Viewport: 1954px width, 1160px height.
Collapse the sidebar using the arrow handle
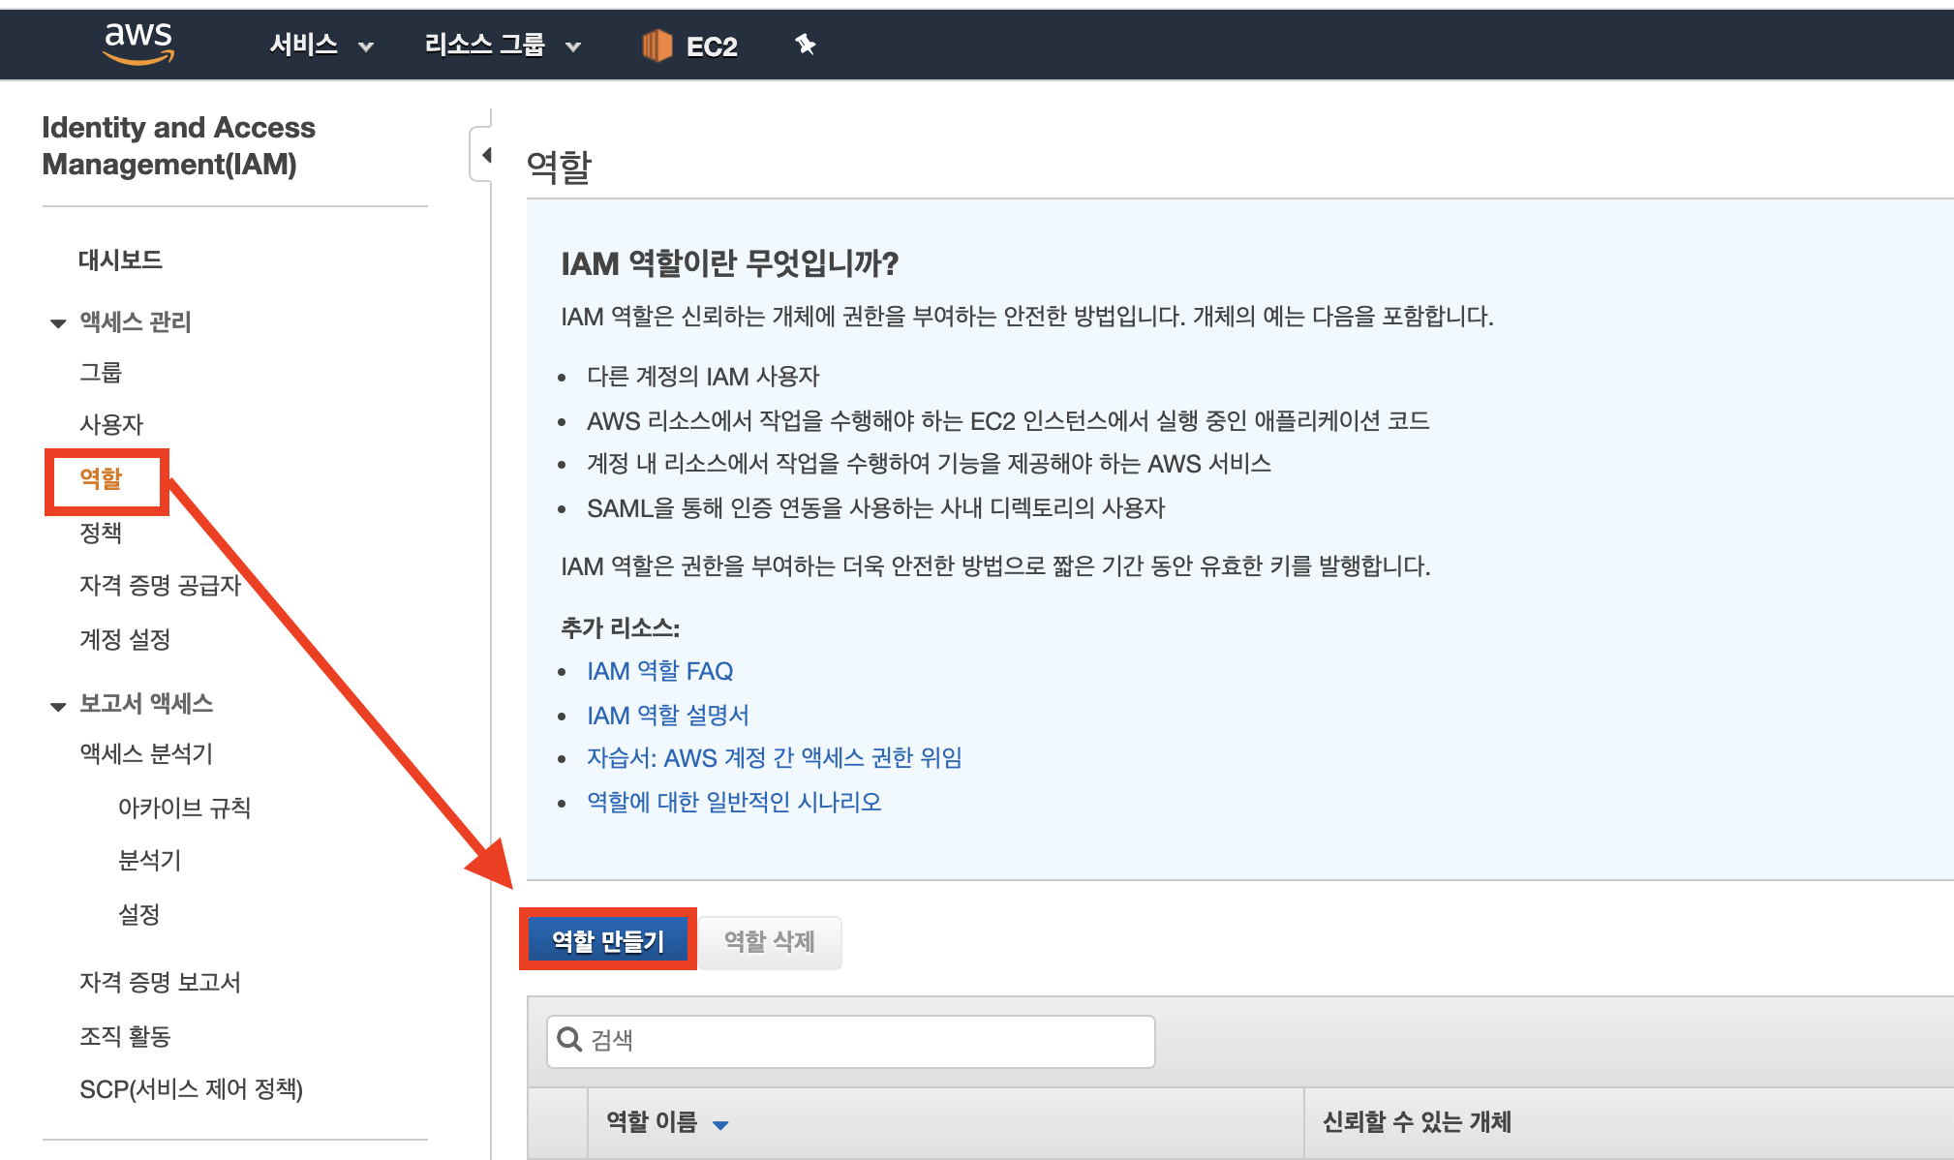point(485,155)
